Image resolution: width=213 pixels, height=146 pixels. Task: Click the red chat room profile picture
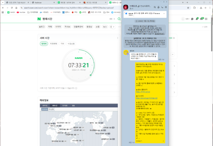point(126,7)
